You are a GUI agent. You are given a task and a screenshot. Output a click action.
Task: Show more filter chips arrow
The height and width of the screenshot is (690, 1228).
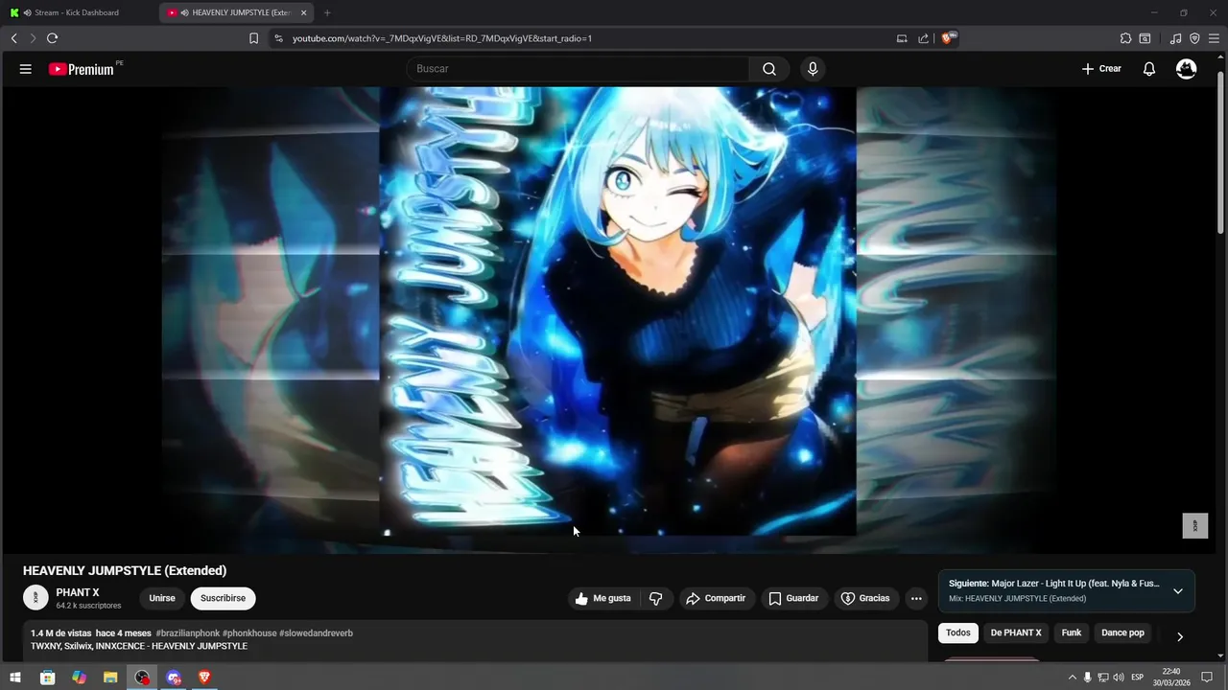click(1180, 636)
